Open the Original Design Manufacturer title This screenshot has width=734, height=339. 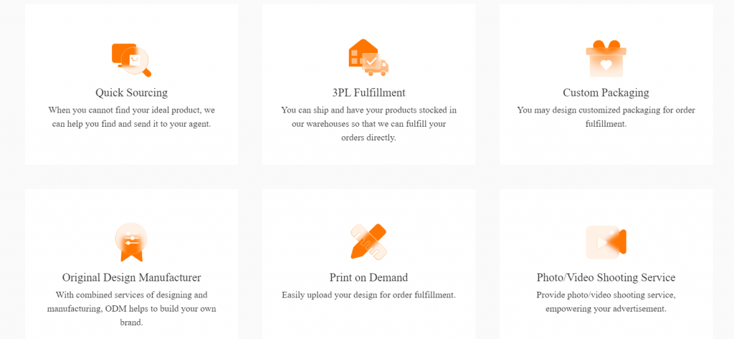point(132,277)
